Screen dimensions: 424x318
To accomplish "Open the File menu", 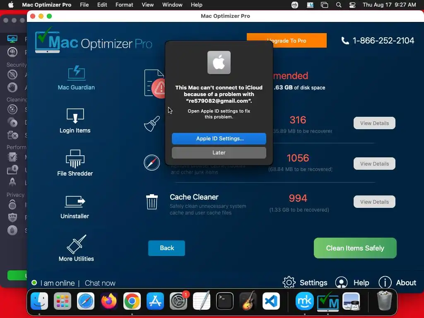I will click(x=84, y=5).
